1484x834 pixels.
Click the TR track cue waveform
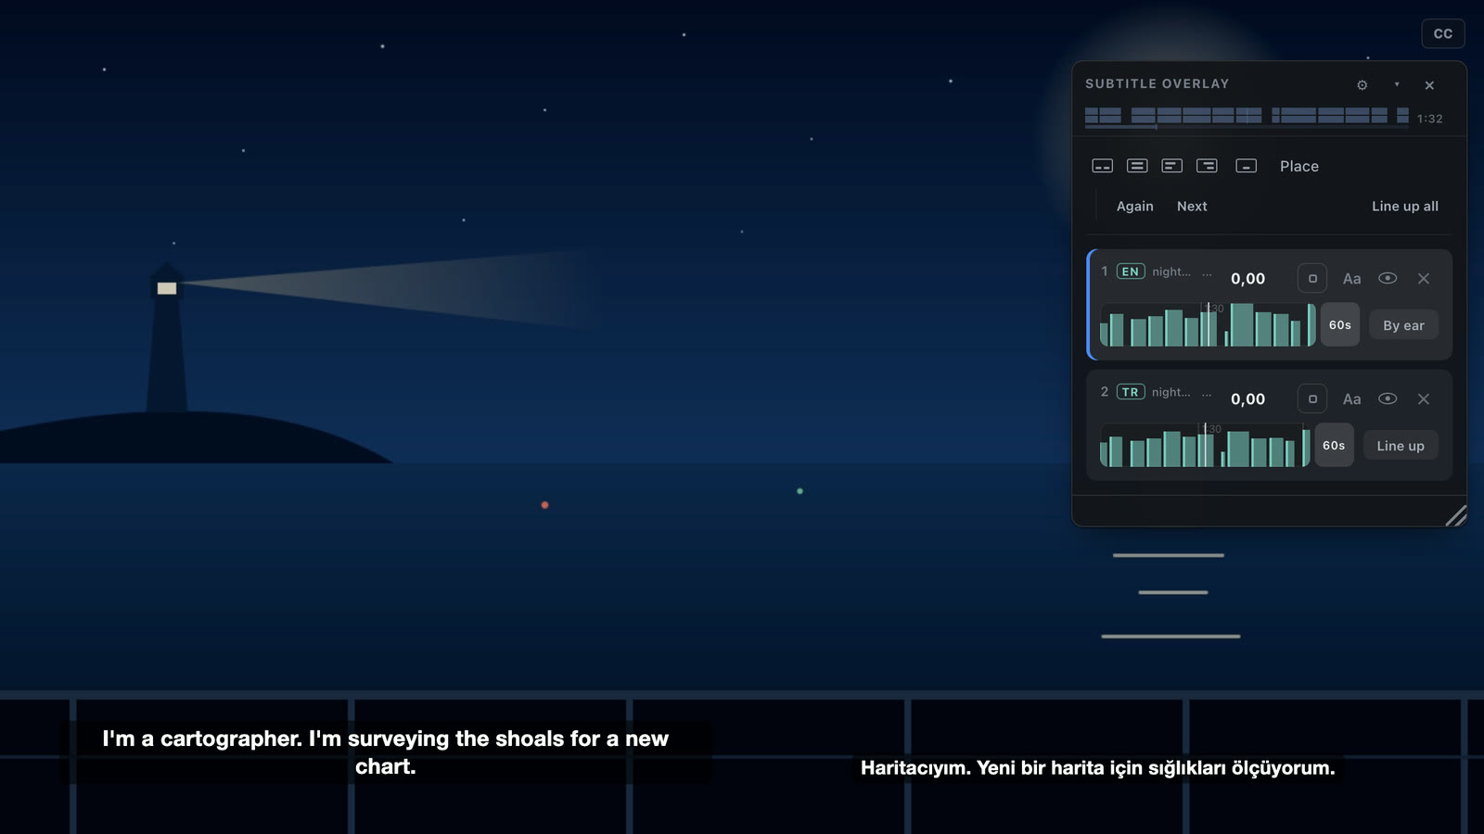tap(1205, 445)
